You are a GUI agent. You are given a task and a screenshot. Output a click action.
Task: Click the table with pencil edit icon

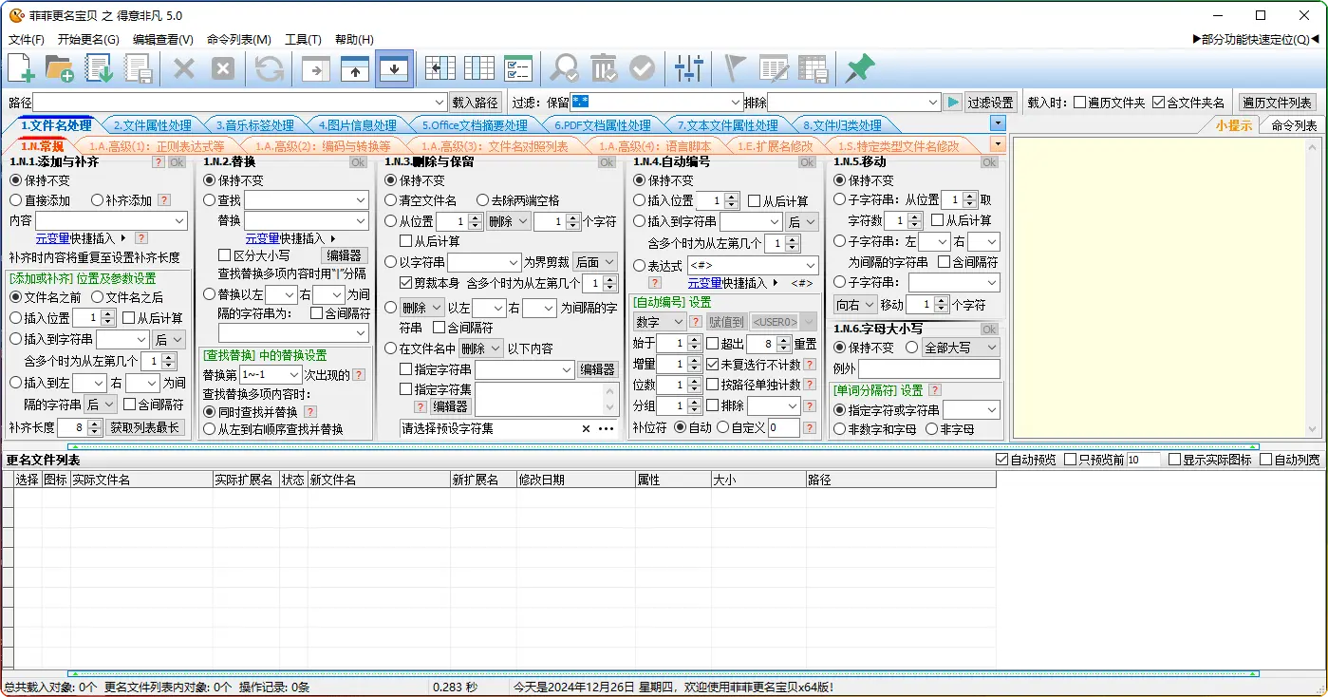(774, 68)
